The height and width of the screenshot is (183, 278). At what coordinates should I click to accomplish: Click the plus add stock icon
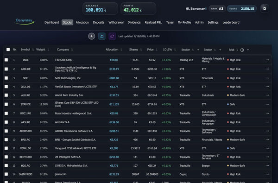91,36
